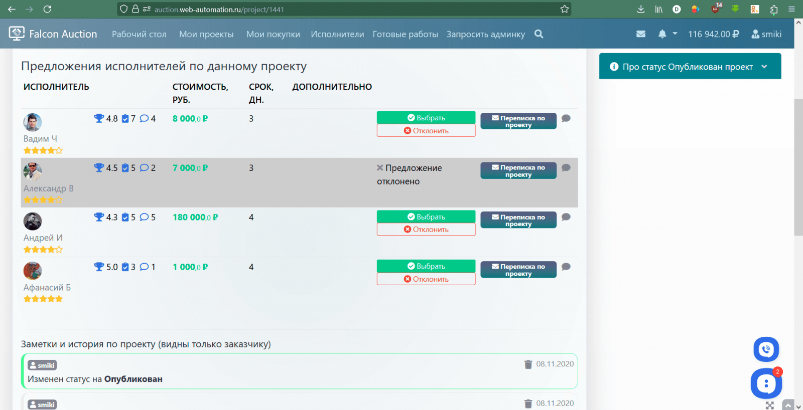Click Афанасий Б's avatar thumbnail

[33, 271]
